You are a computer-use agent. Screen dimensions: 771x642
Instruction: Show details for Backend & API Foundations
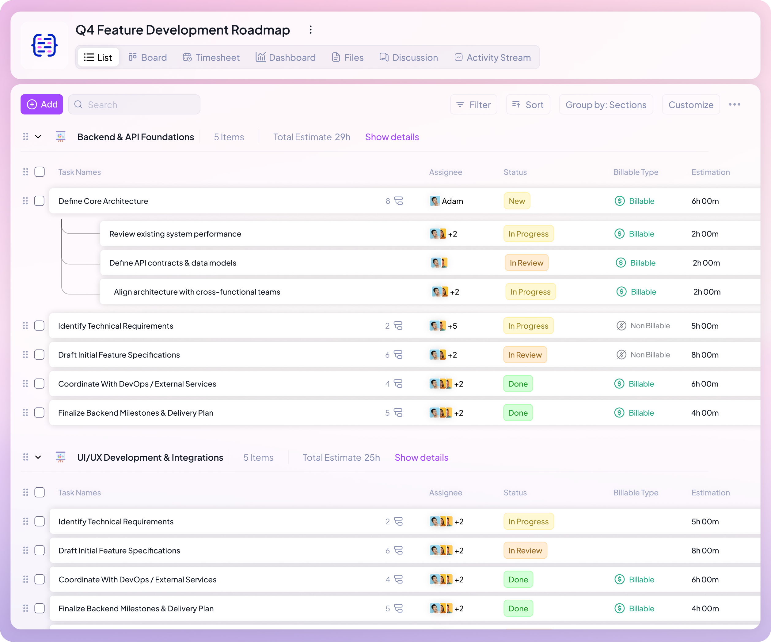coord(392,137)
